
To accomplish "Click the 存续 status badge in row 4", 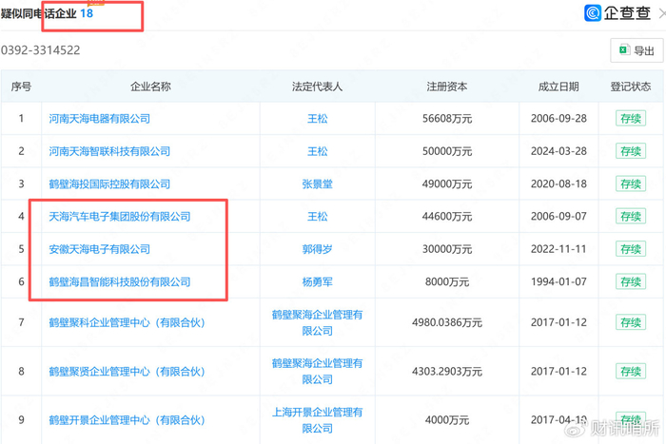I will 631,217.
